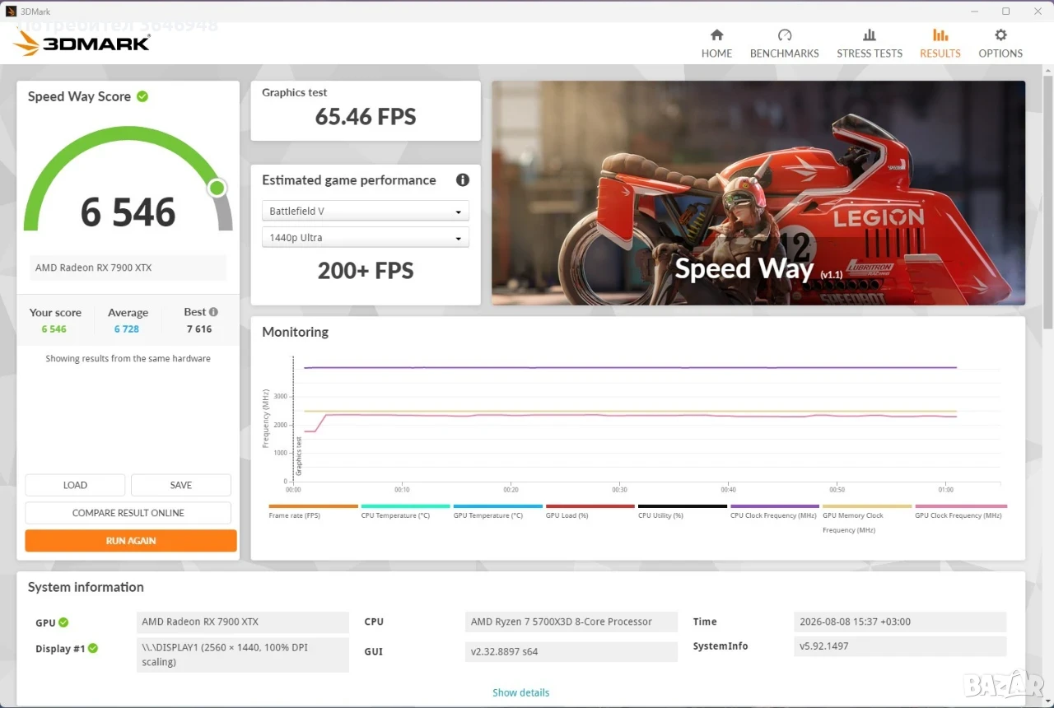The width and height of the screenshot is (1054, 708).
Task: Open the Battlefield V game dropdown
Action: click(x=366, y=212)
